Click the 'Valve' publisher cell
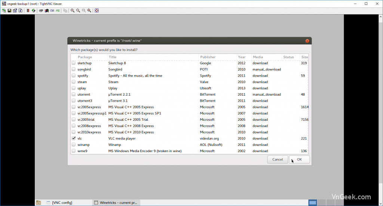 click(x=204, y=82)
